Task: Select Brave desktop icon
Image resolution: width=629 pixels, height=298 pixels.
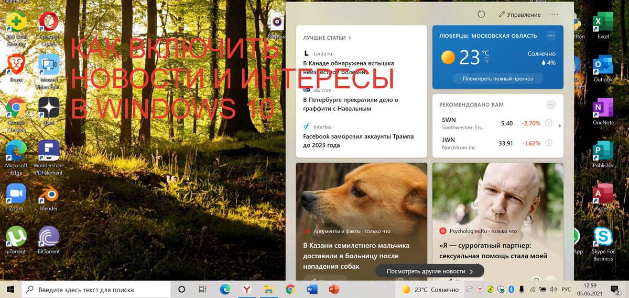Action: pos(16,69)
